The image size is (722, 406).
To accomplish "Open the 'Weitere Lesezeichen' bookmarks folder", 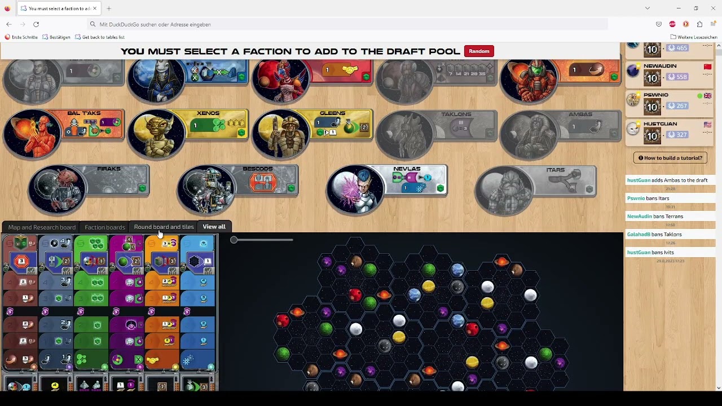I will (694, 37).
